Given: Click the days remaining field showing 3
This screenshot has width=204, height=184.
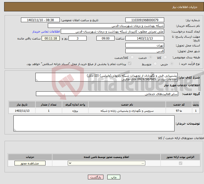Looking at the screenshot, I should click(78, 38).
